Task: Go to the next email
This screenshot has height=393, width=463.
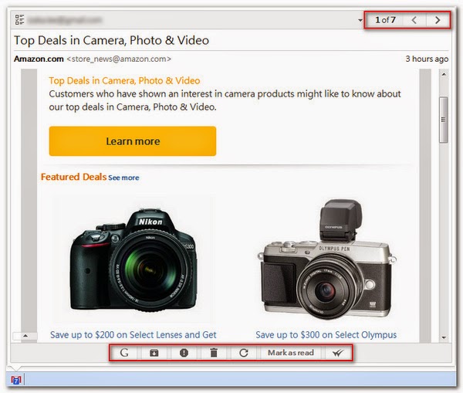Action: click(438, 20)
